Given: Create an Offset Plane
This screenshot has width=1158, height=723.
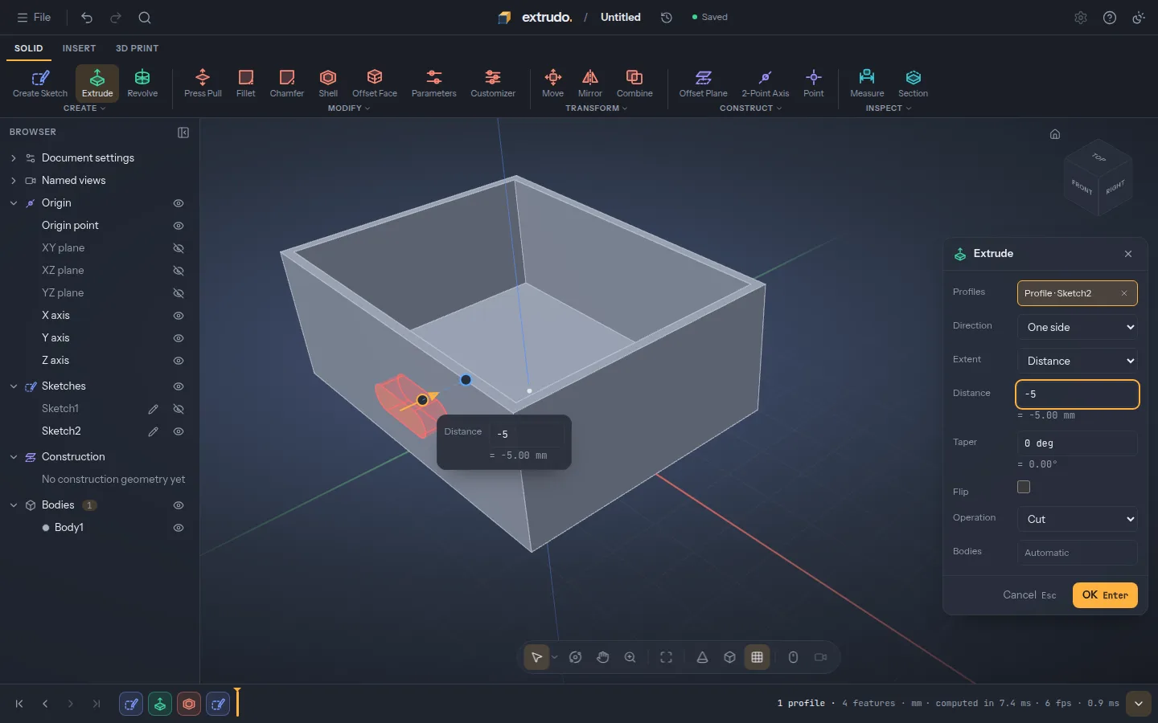Looking at the screenshot, I should [x=704, y=84].
